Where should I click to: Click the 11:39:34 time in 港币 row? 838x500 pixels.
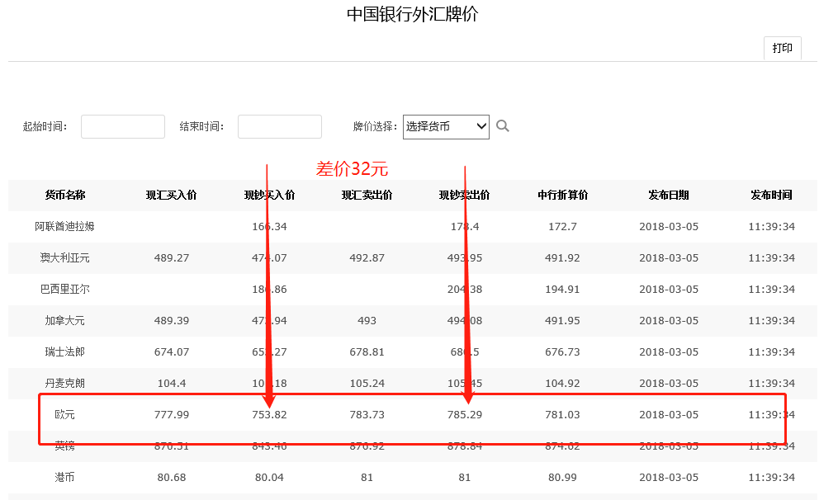(x=771, y=477)
